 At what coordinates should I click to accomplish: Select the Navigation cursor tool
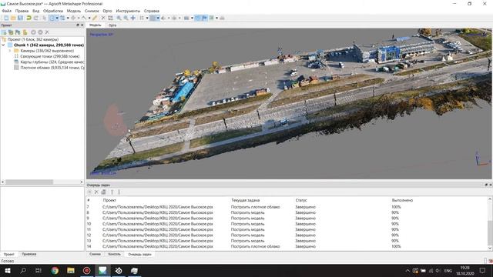coord(45,18)
